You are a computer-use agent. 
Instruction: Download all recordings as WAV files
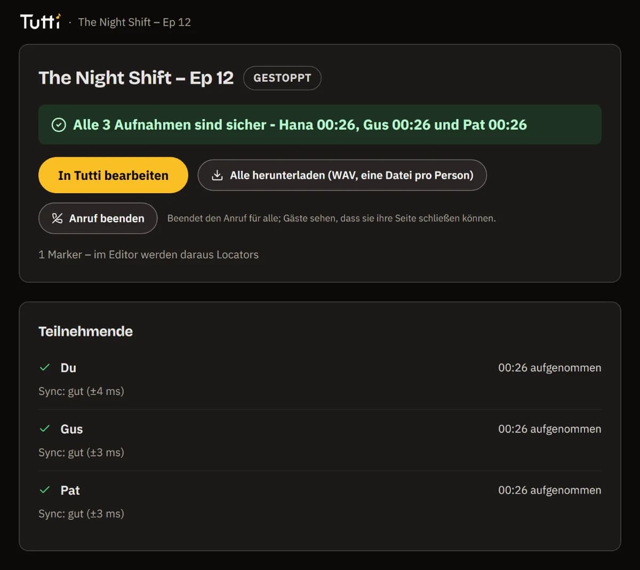tap(342, 175)
